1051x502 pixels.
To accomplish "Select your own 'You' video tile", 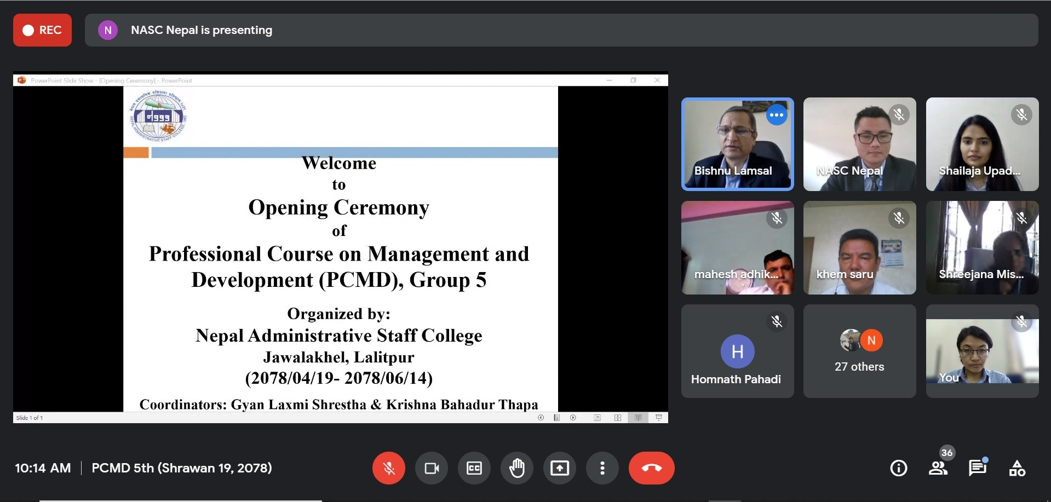I will [x=983, y=351].
